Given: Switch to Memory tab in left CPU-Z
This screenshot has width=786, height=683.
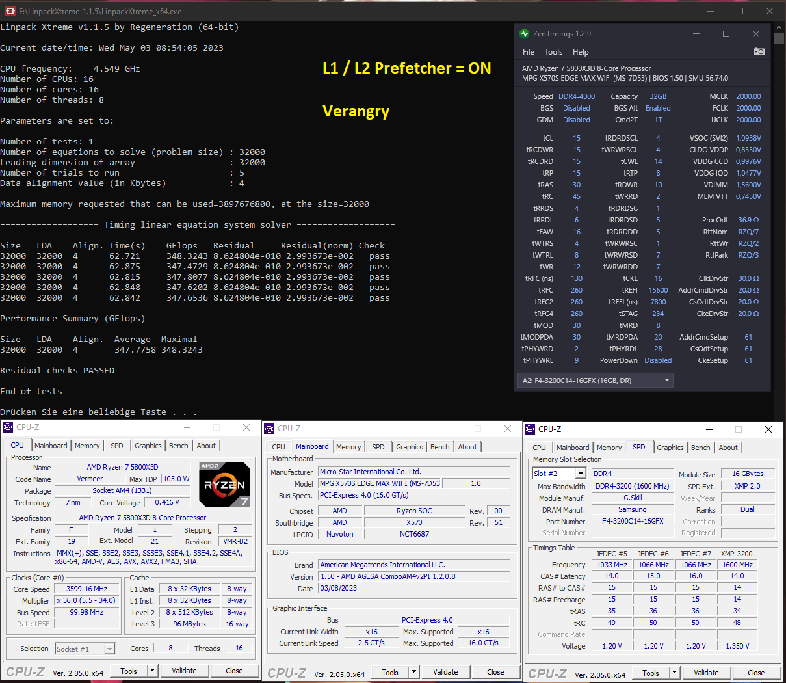Looking at the screenshot, I should coord(87,446).
